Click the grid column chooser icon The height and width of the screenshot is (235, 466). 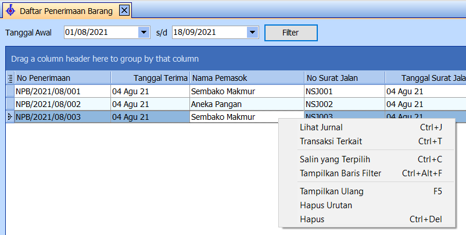(x=10, y=78)
